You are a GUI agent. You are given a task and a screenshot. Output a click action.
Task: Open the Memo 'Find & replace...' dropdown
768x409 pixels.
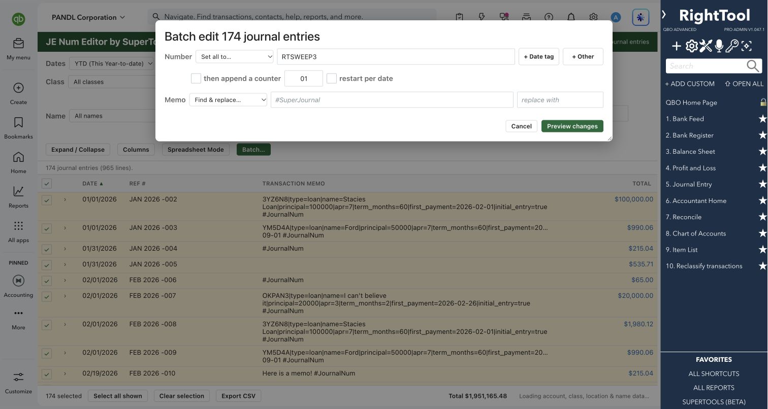(x=228, y=100)
